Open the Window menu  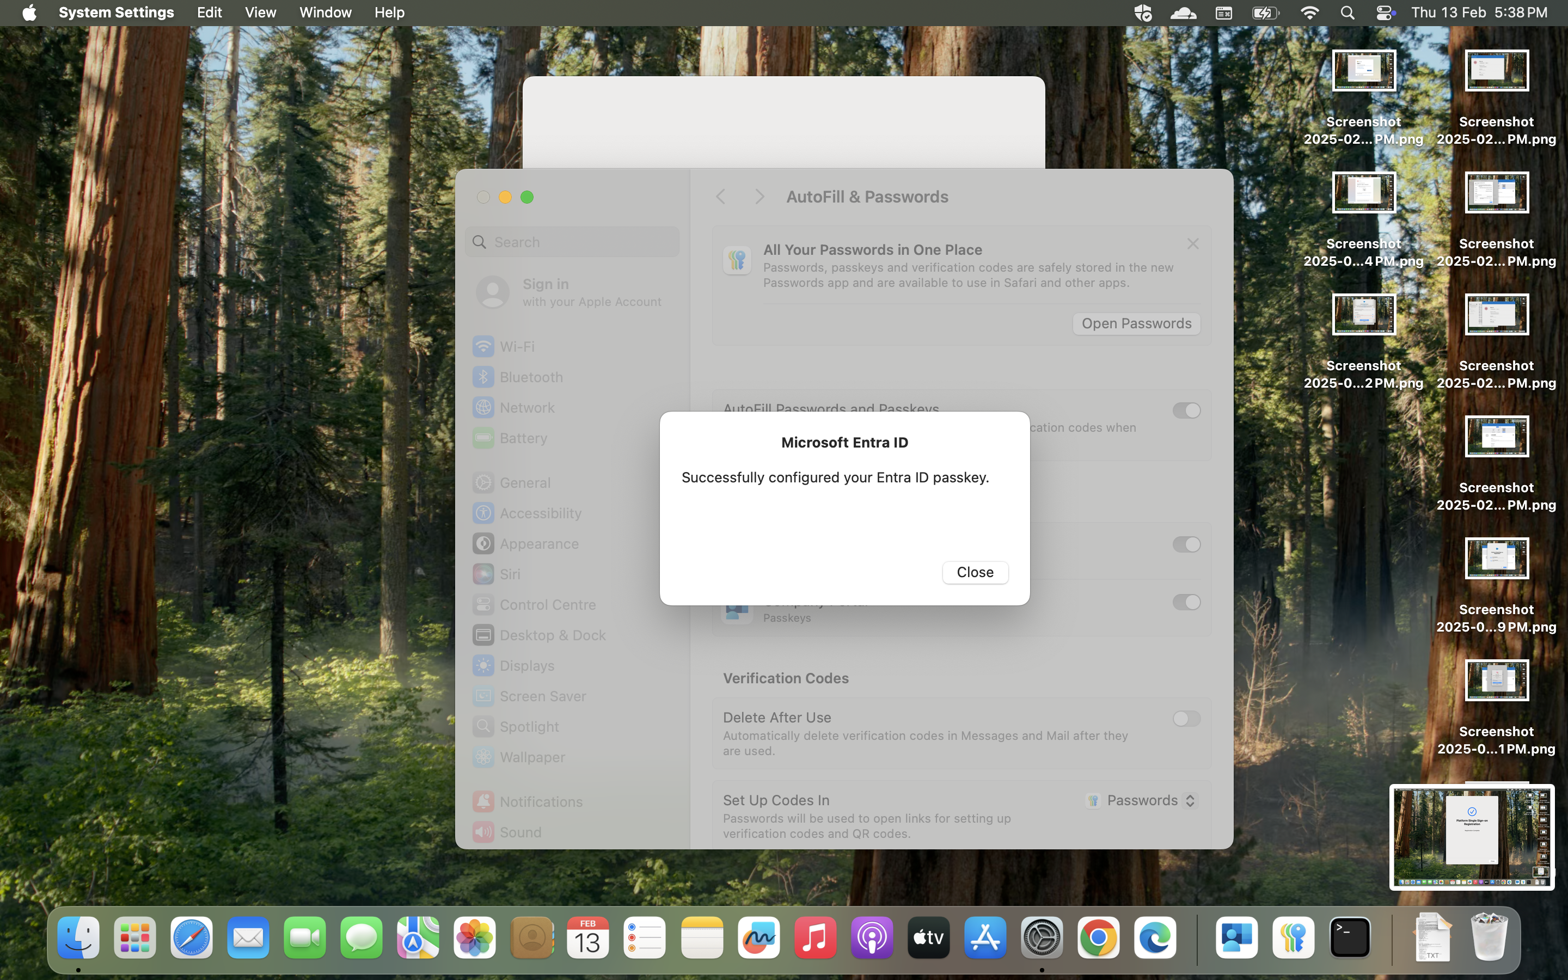pyautogui.click(x=325, y=13)
